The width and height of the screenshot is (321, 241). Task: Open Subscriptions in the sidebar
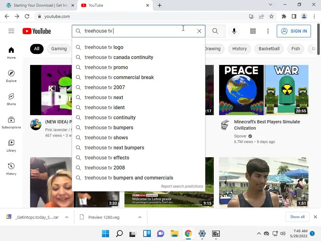pos(11,123)
